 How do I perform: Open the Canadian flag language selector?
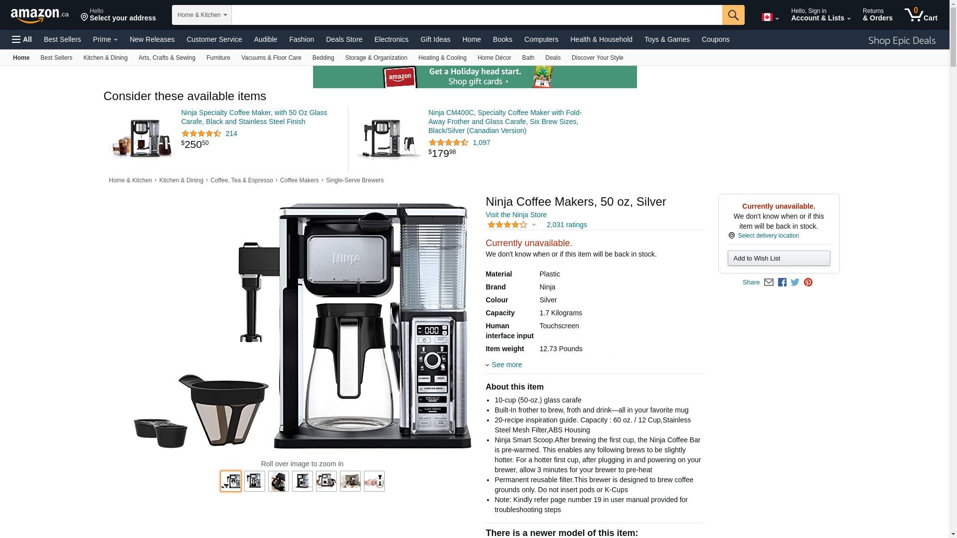click(x=770, y=17)
